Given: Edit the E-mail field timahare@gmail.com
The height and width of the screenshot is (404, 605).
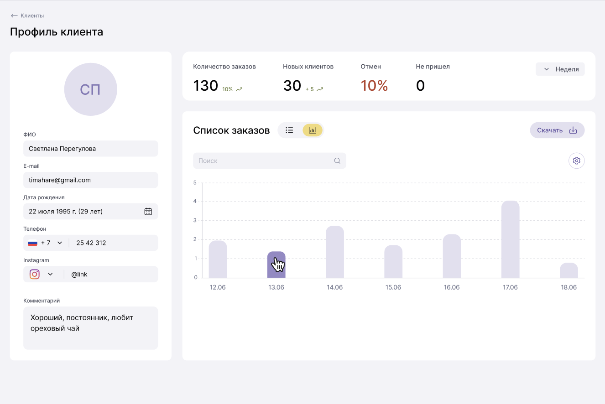Looking at the screenshot, I should 91,180.
